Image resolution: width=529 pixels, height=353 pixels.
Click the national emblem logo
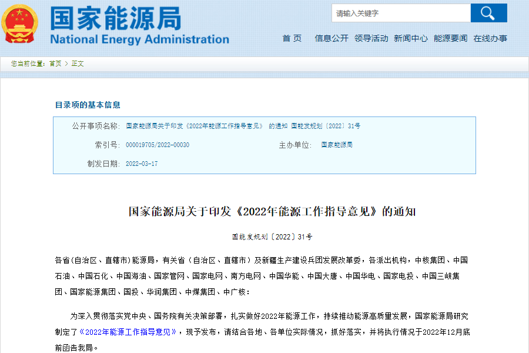19,24
